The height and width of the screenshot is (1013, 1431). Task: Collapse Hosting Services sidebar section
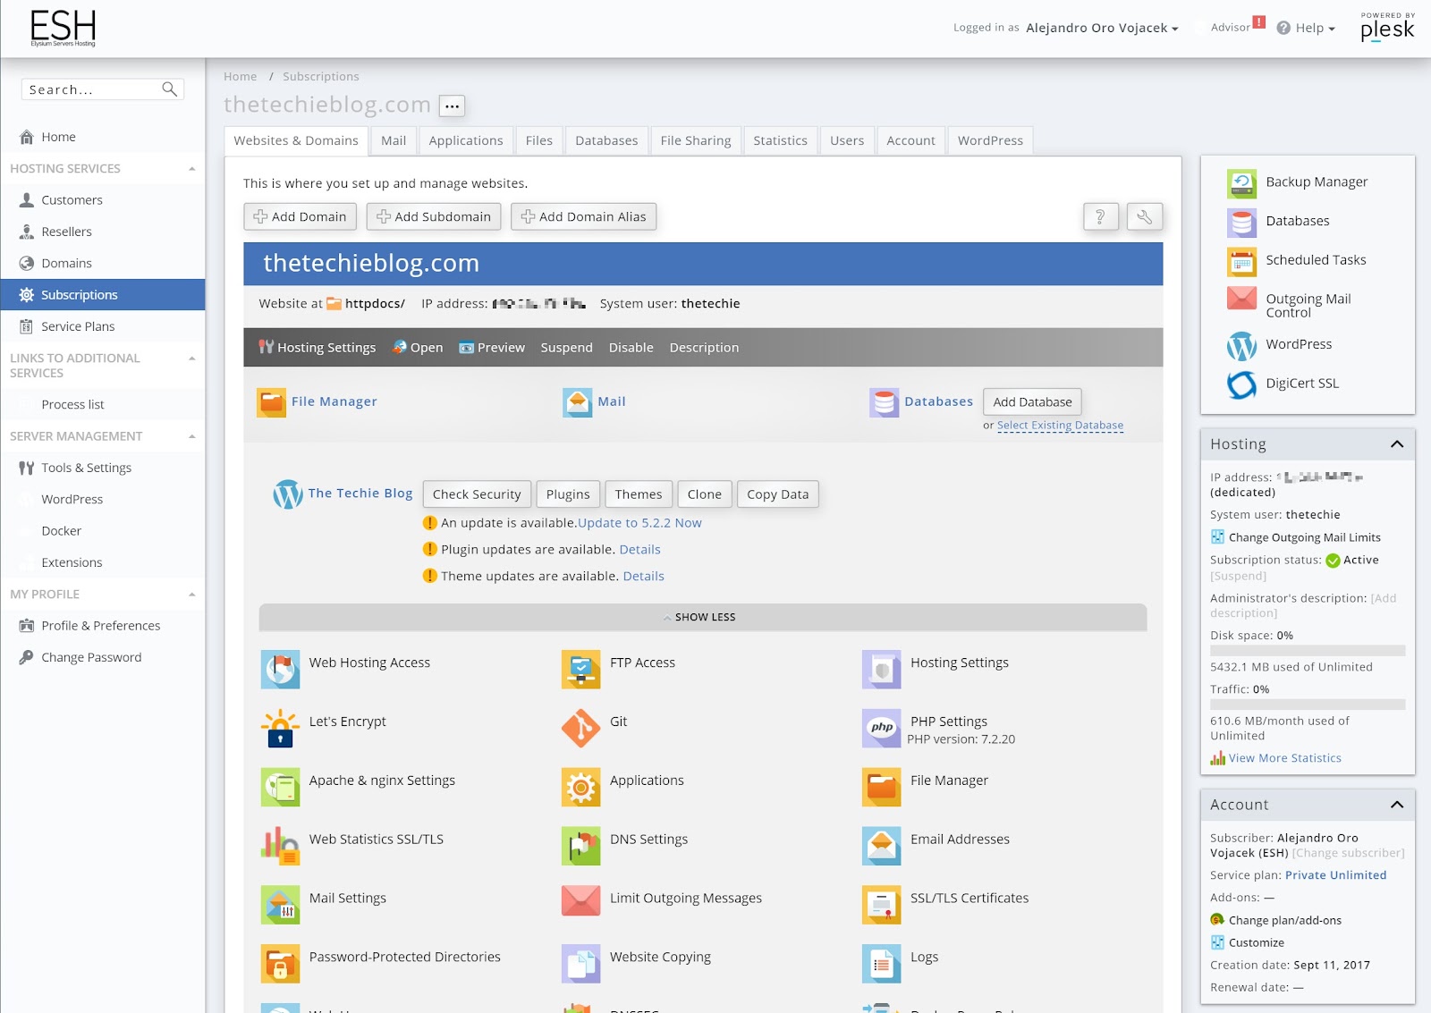point(191,169)
